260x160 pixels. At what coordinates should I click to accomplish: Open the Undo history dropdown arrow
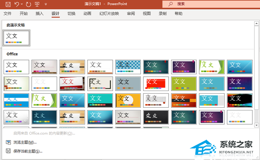tap(22, 4)
